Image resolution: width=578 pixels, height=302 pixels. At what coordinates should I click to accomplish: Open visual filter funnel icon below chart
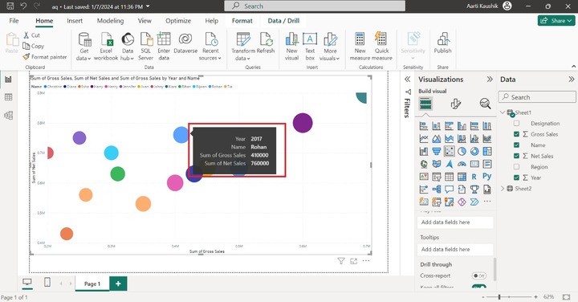(x=341, y=261)
